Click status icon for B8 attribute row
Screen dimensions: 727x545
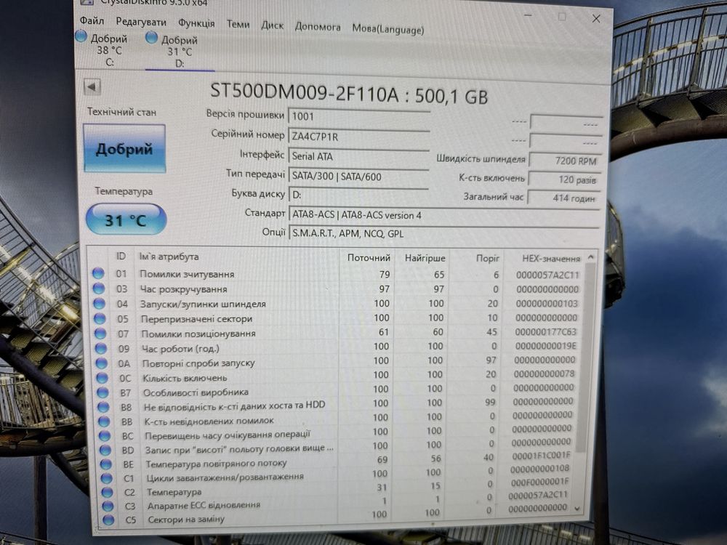point(103,407)
